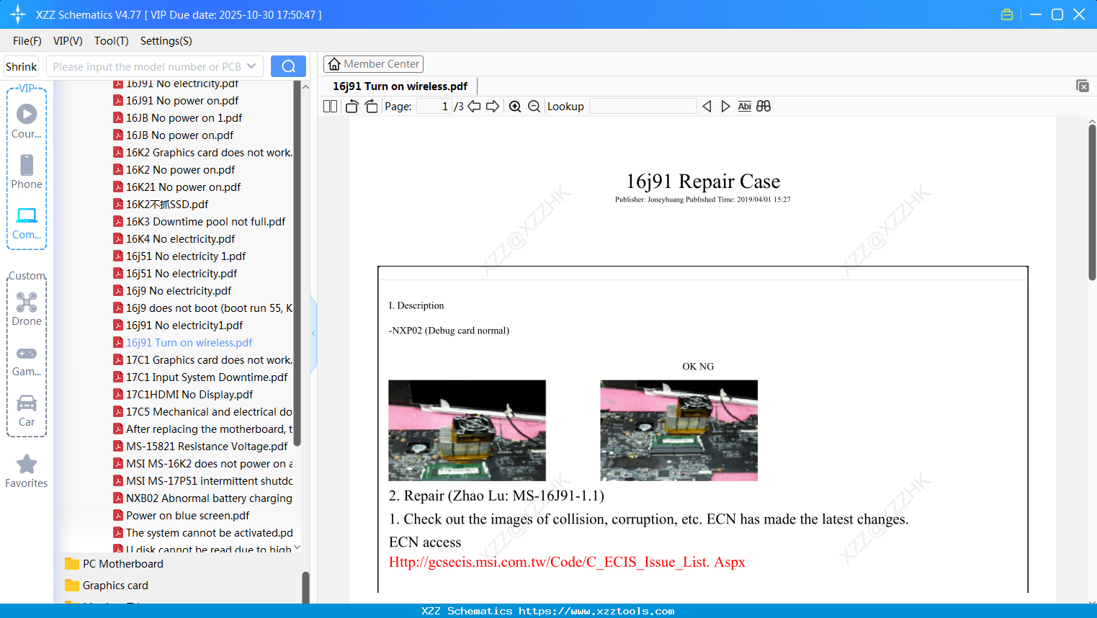1097x618 pixels.
Task: Zoom out of the PDF
Action: [534, 107]
